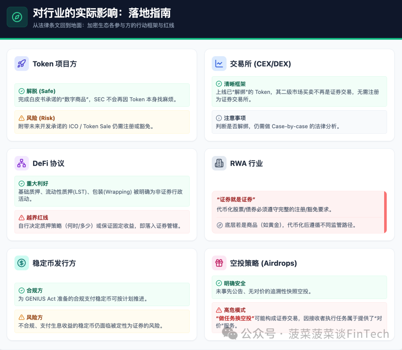Click warning triangle beside 越界红线

(22, 218)
